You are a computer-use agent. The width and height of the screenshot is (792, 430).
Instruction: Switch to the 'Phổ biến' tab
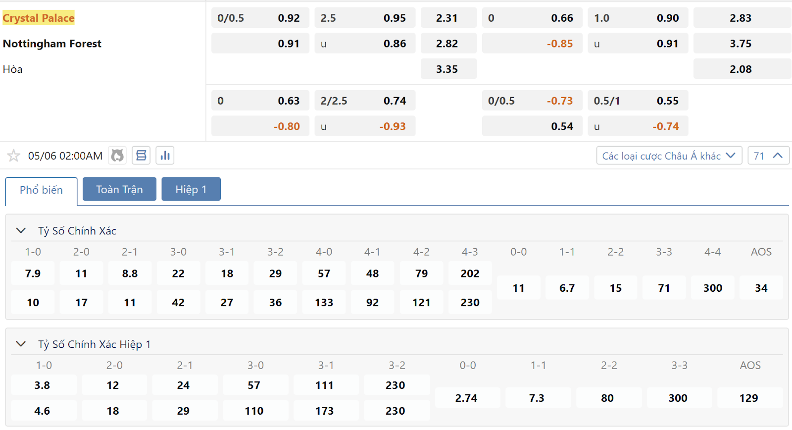[x=41, y=190]
